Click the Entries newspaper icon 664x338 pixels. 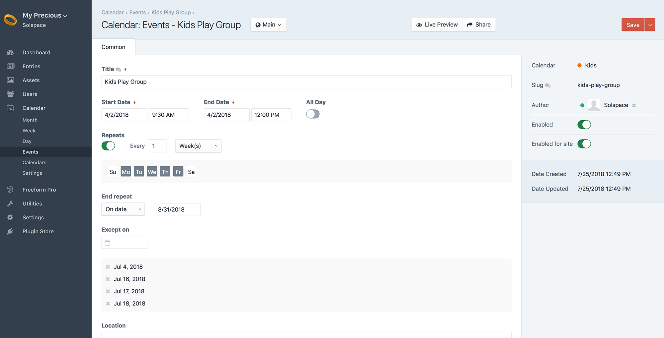11,66
